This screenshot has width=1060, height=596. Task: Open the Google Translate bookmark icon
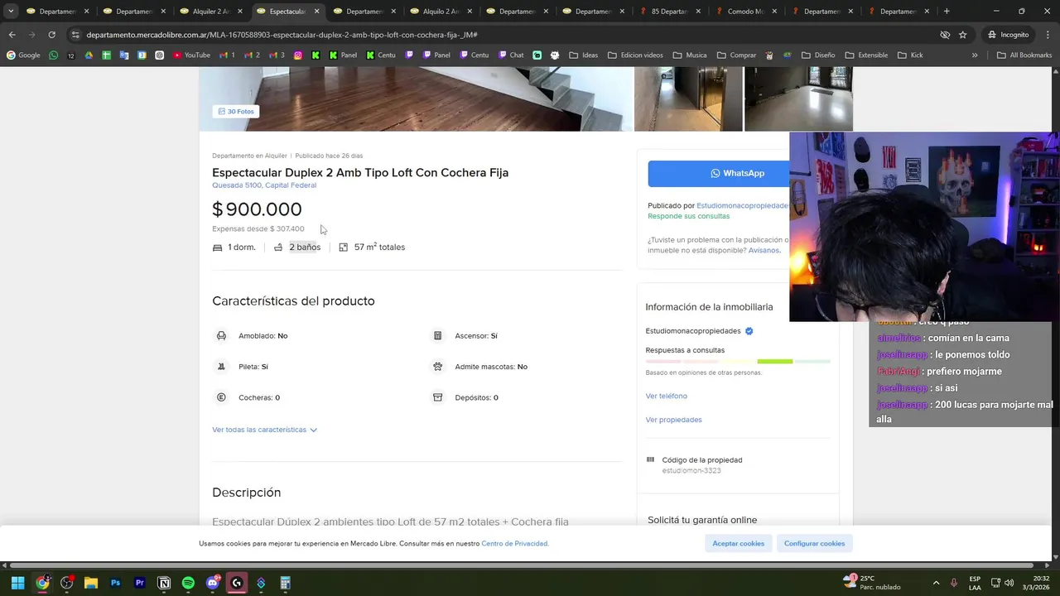(124, 55)
